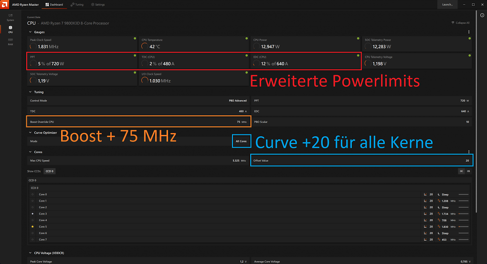
Task: Click the AMD logo icon
Action: coord(4,4)
